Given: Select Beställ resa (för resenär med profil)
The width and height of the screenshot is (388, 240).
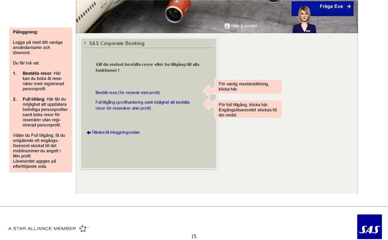Looking at the screenshot, I should pos(128,93).
